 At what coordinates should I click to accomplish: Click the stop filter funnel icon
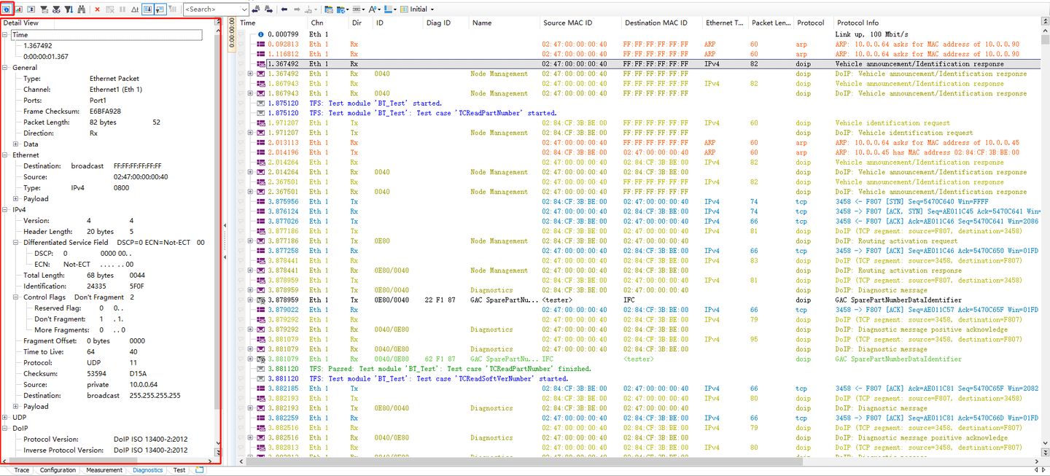tap(57, 9)
